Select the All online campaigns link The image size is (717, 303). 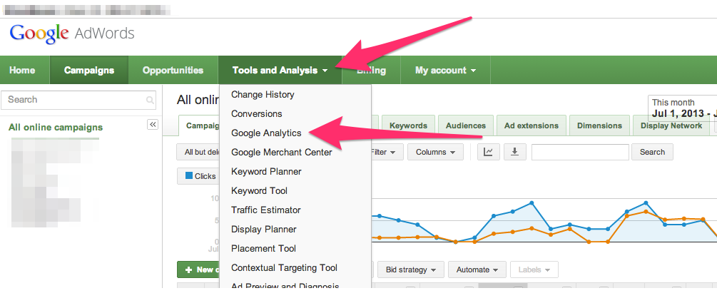pos(56,128)
